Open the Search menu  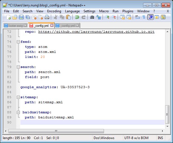click(x=27, y=11)
